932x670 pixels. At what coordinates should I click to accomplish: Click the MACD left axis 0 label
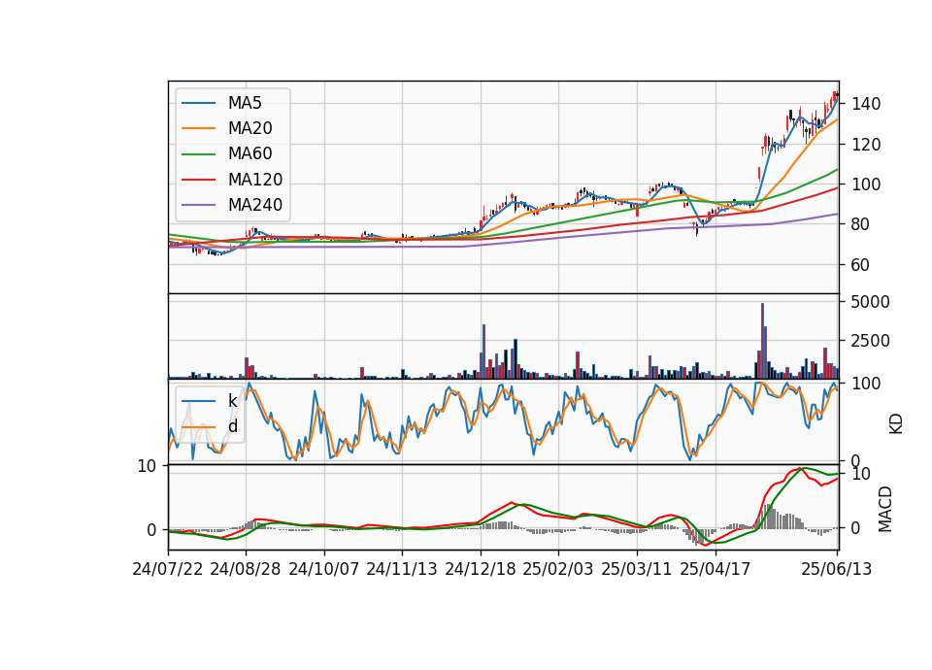coord(151,530)
